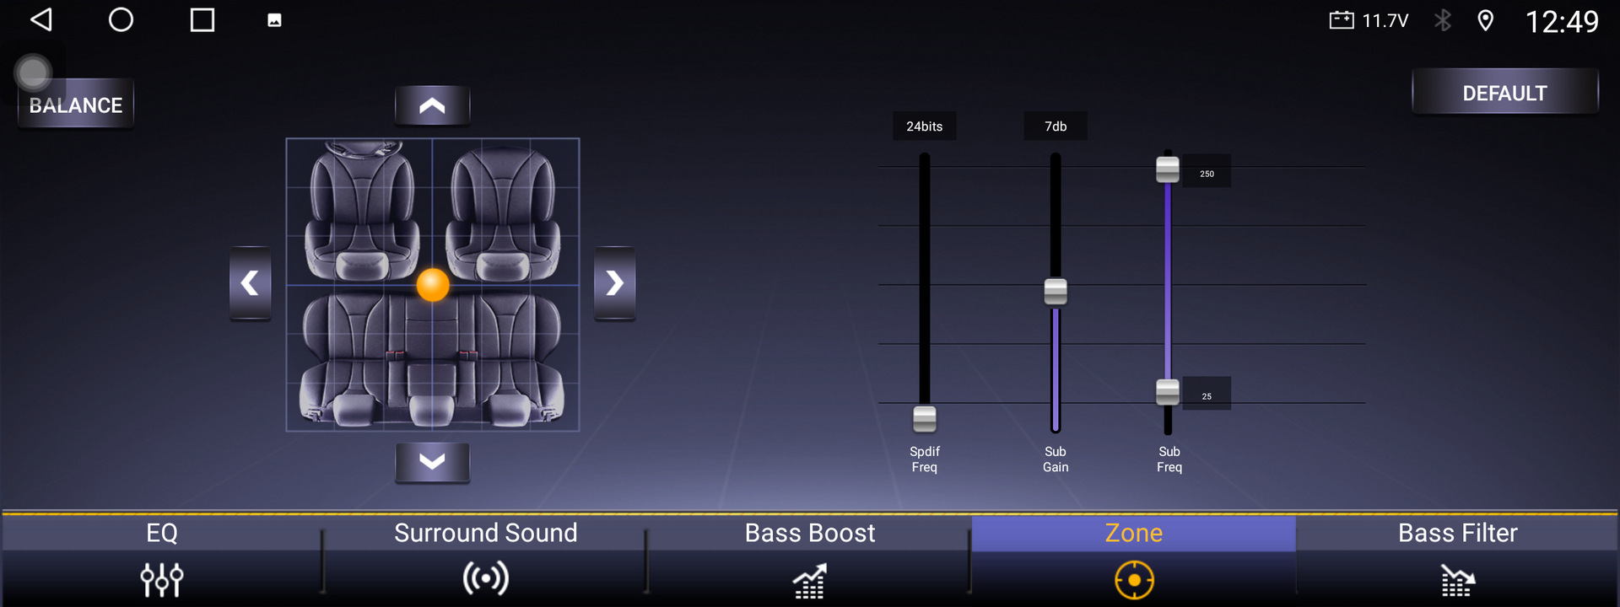Click the 250 frequency value label
The height and width of the screenshot is (607, 1620).
(x=1207, y=171)
